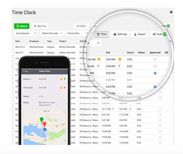Open the Walters Remodel project dropdown
183x154 pixels.
(x=52, y=33)
